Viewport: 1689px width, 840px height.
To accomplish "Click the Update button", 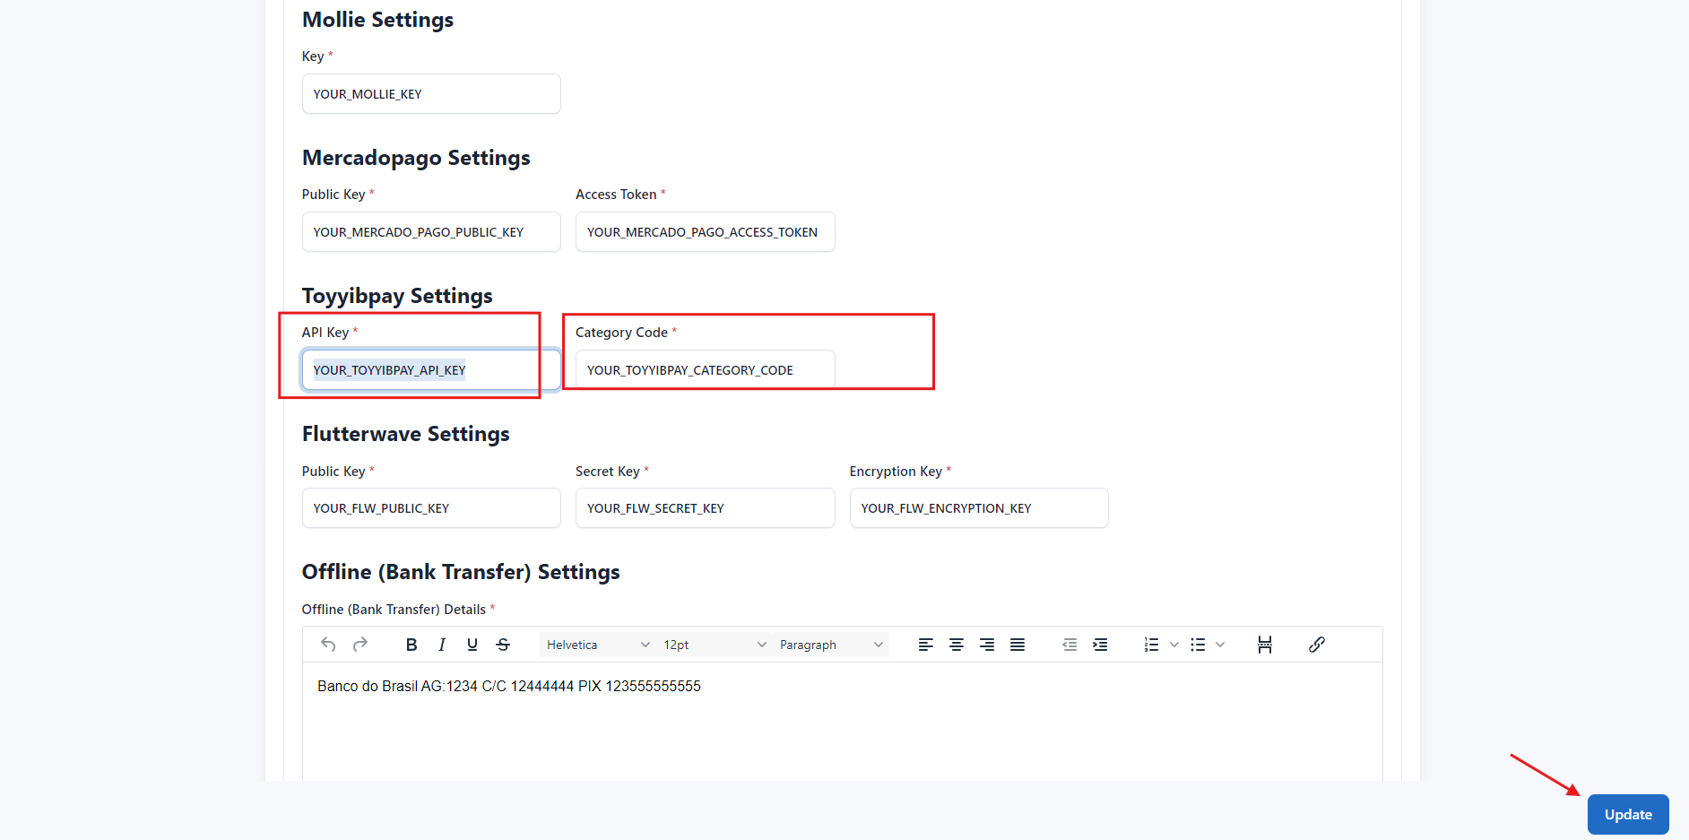I will click(1628, 814).
